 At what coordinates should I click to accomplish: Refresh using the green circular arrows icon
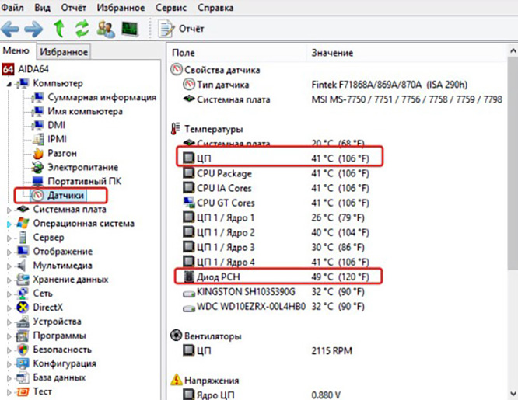pos(82,29)
